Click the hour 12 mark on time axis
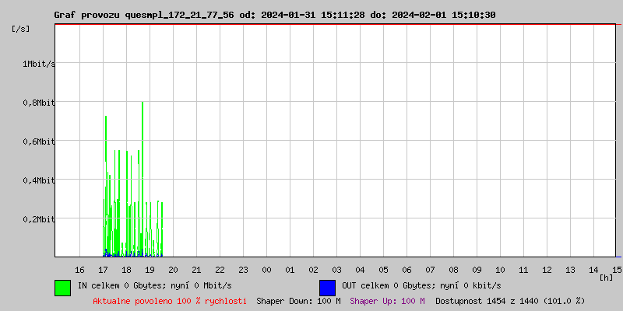 pyautogui.click(x=547, y=270)
